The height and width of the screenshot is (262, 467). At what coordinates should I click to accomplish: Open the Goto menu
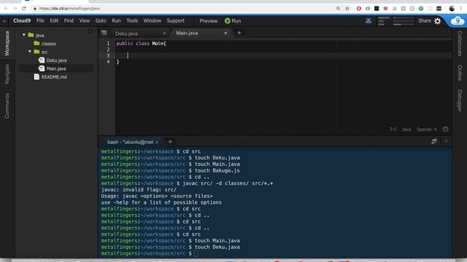tap(101, 21)
